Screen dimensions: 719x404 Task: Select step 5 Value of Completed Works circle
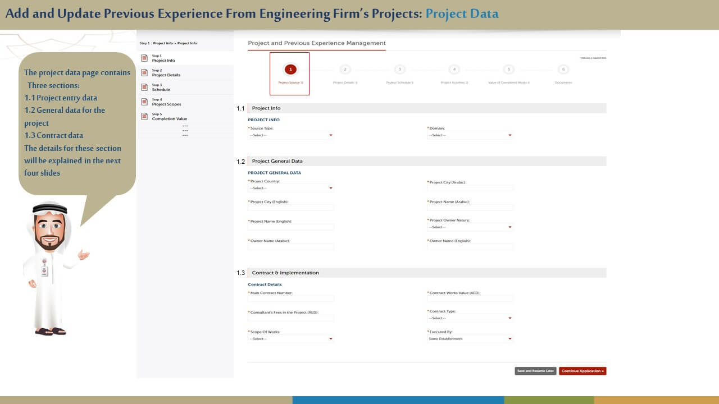click(x=508, y=70)
